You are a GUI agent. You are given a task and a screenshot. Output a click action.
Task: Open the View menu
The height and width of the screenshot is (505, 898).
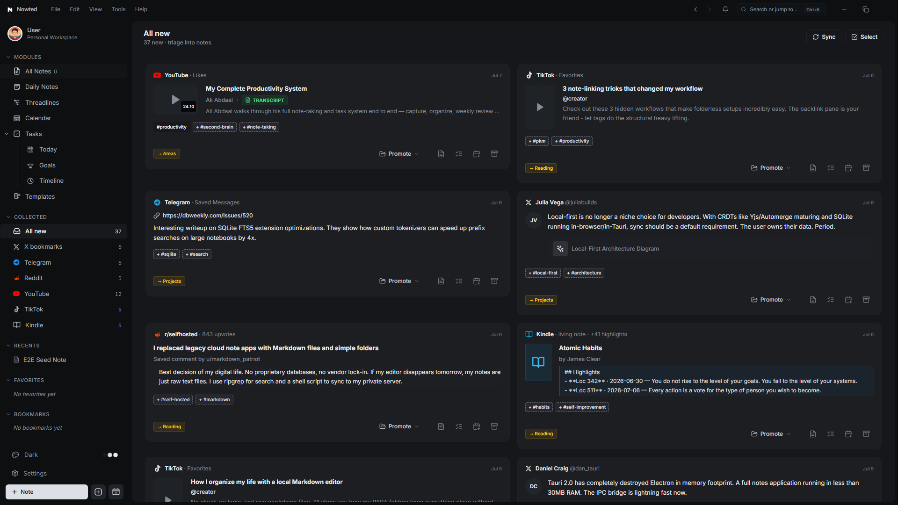pyautogui.click(x=95, y=9)
